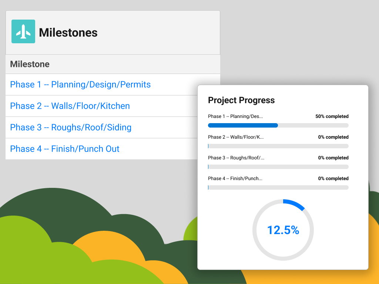The image size is (379, 284).
Task: Select the teal icon beside Milestones heading
Action: (x=23, y=32)
